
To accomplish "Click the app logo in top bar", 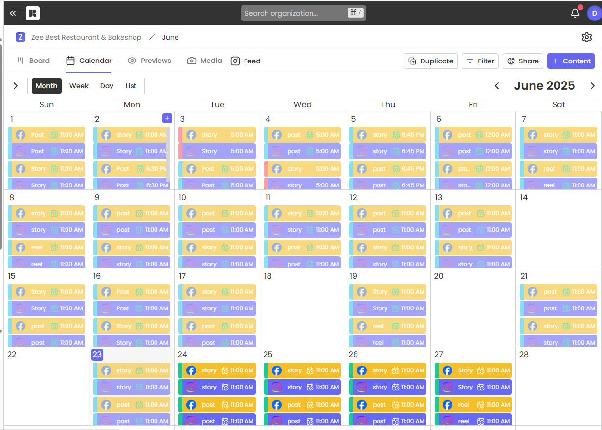I will click(x=33, y=13).
